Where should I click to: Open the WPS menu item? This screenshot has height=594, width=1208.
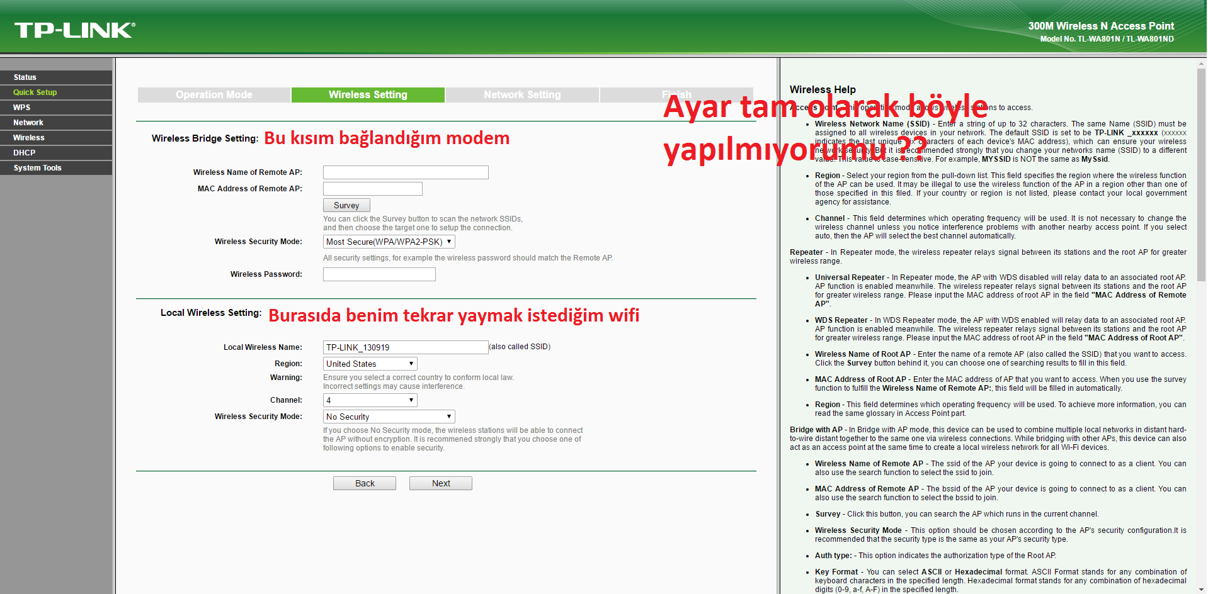click(56, 108)
